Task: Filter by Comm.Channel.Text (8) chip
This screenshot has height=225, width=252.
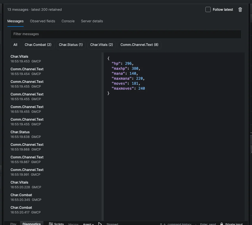Action: 139,45
